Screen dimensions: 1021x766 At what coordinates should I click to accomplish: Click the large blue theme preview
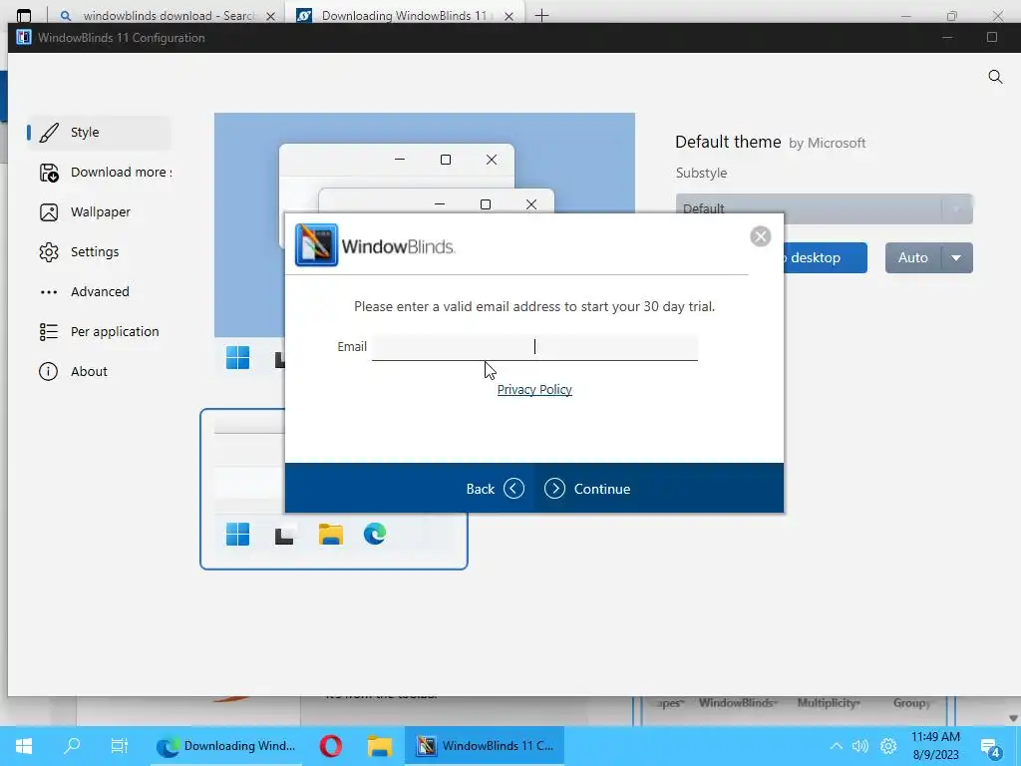click(425, 163)
